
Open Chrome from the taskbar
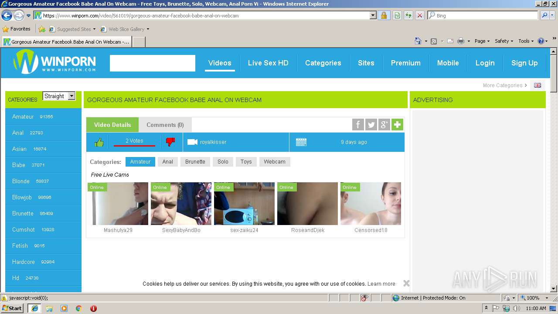[78, 308]
